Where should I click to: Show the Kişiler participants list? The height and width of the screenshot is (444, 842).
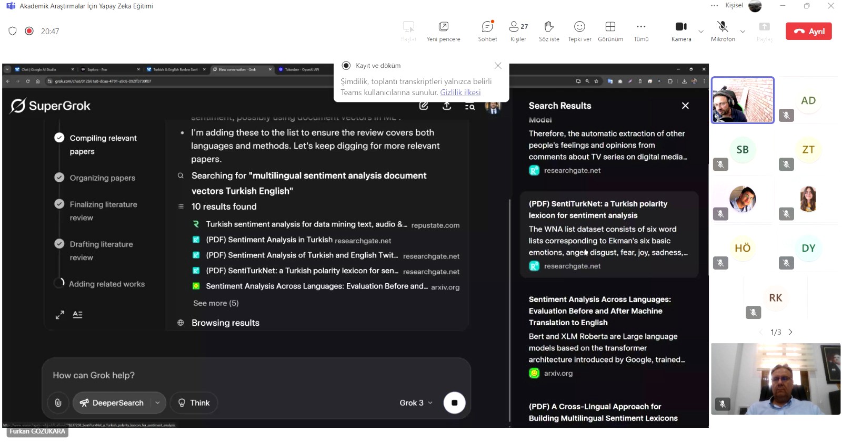pos(518,30)
